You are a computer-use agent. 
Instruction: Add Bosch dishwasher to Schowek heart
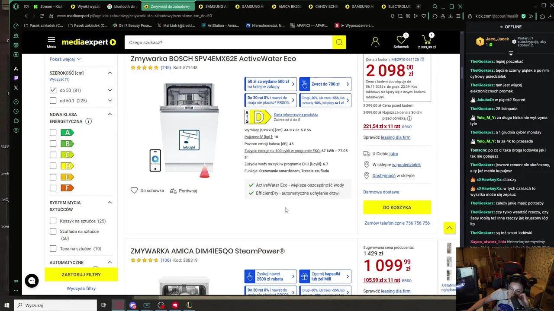134,190
